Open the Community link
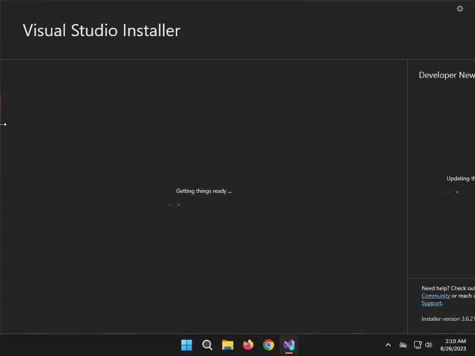This screenshot has height=356, width=475. (x=436, y=296)
